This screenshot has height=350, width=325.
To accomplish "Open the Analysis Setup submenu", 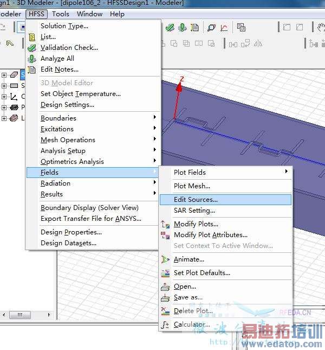I will (93, 151).
